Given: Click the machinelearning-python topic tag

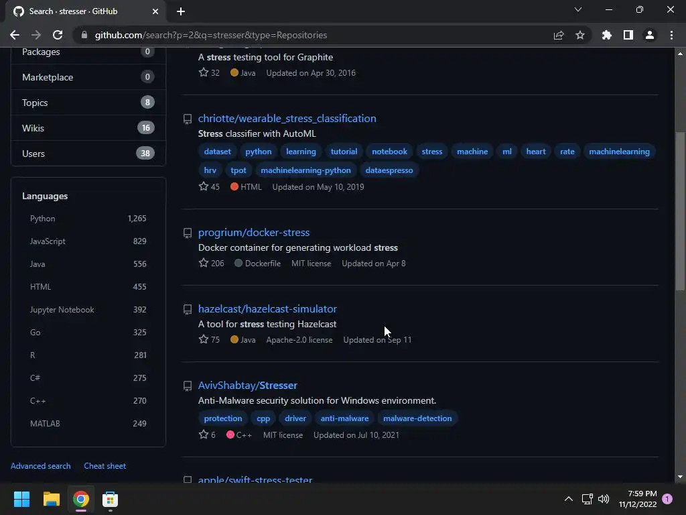Looking at the screenshot, I should [x=305, y=170].
